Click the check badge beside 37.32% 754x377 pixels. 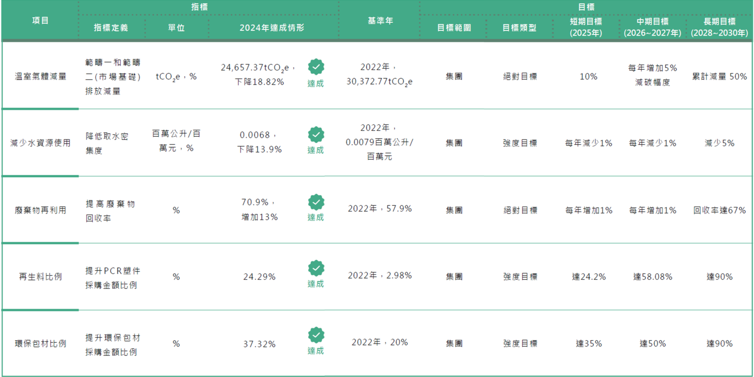click(316, 335)
